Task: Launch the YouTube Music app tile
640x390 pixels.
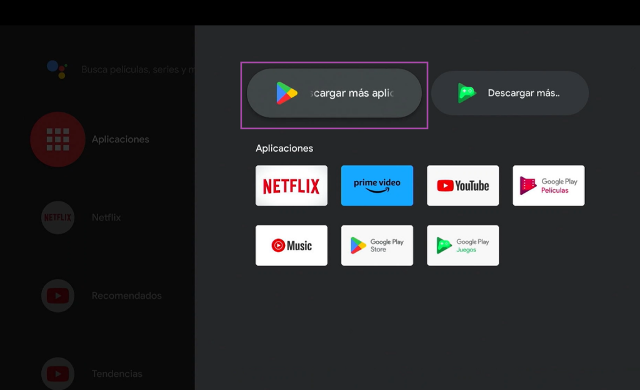Action: coord(291,245)
